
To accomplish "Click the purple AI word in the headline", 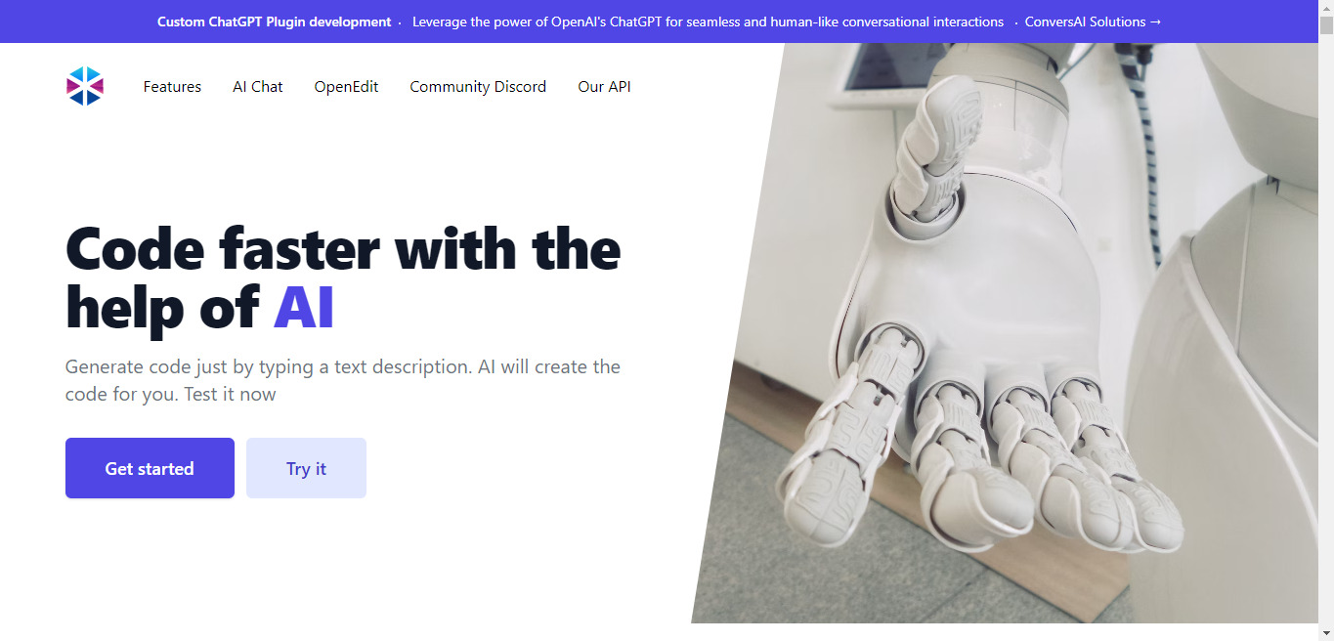I will click(304, 308).
